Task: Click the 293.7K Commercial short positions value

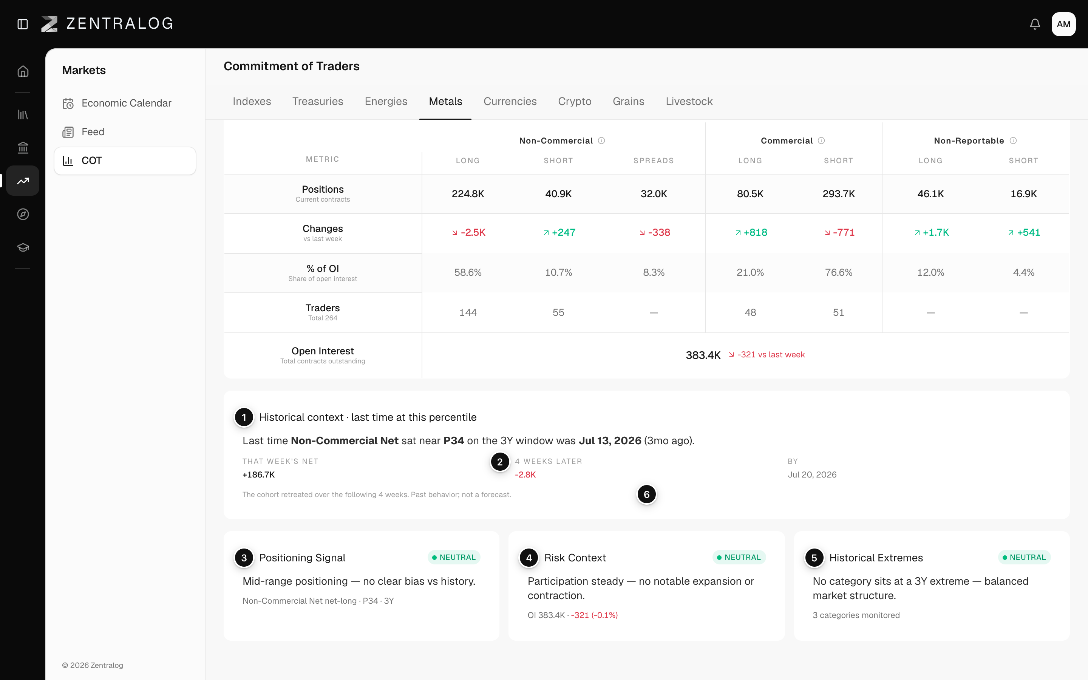Action: tap(839, 194)
